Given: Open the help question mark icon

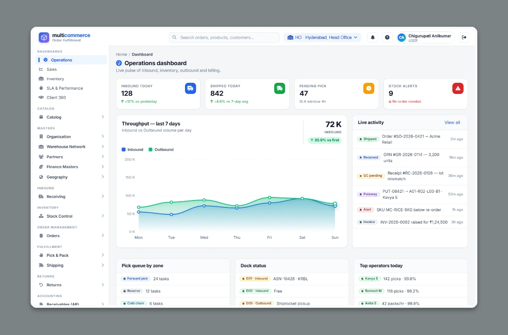Looking at the screenshot, I should pos(387,38).
